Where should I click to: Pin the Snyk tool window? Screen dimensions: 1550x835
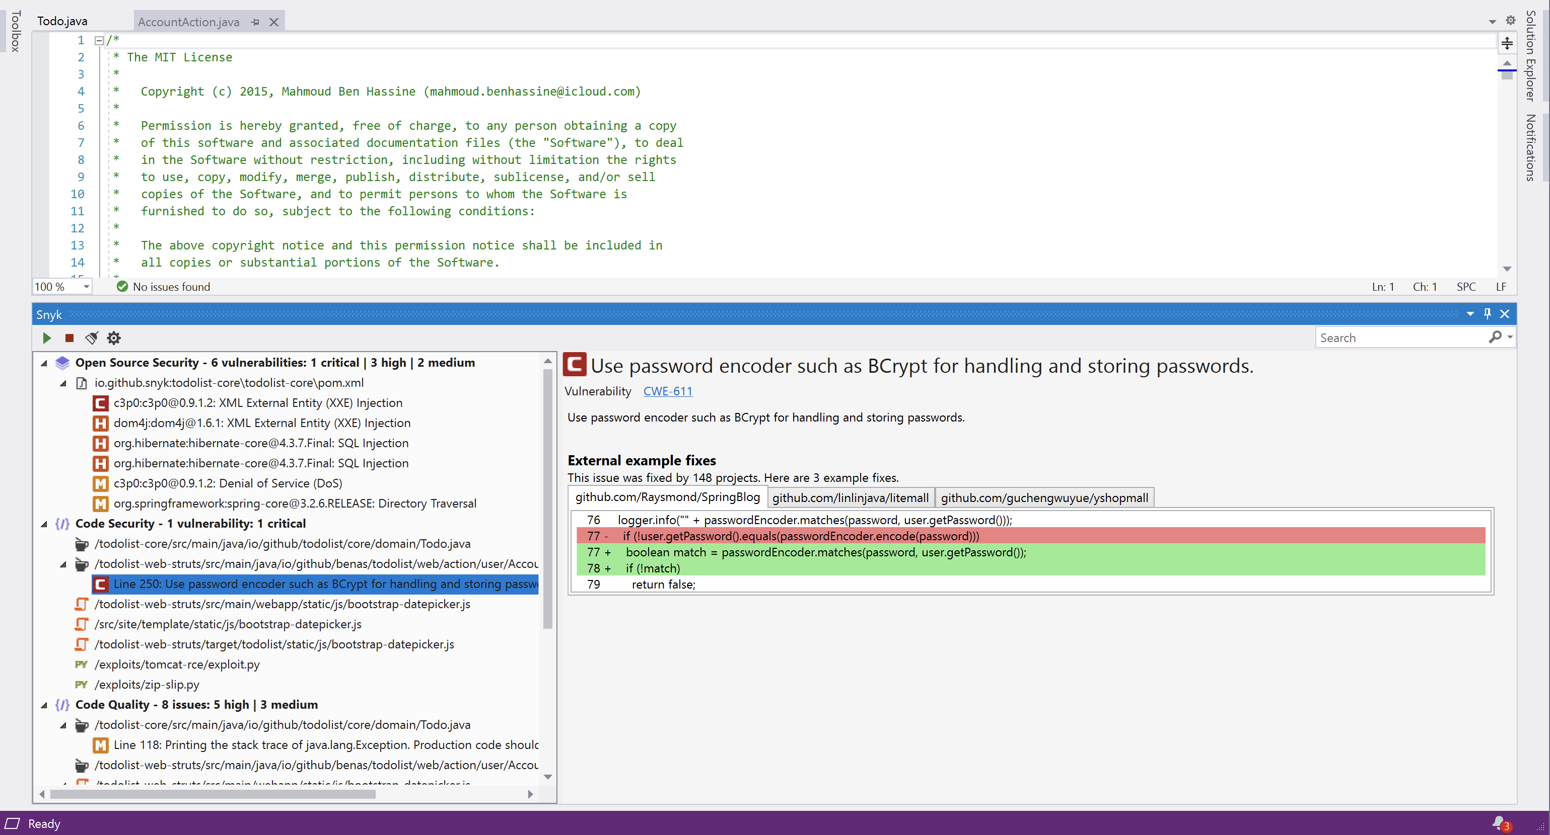coord(1487,314)
